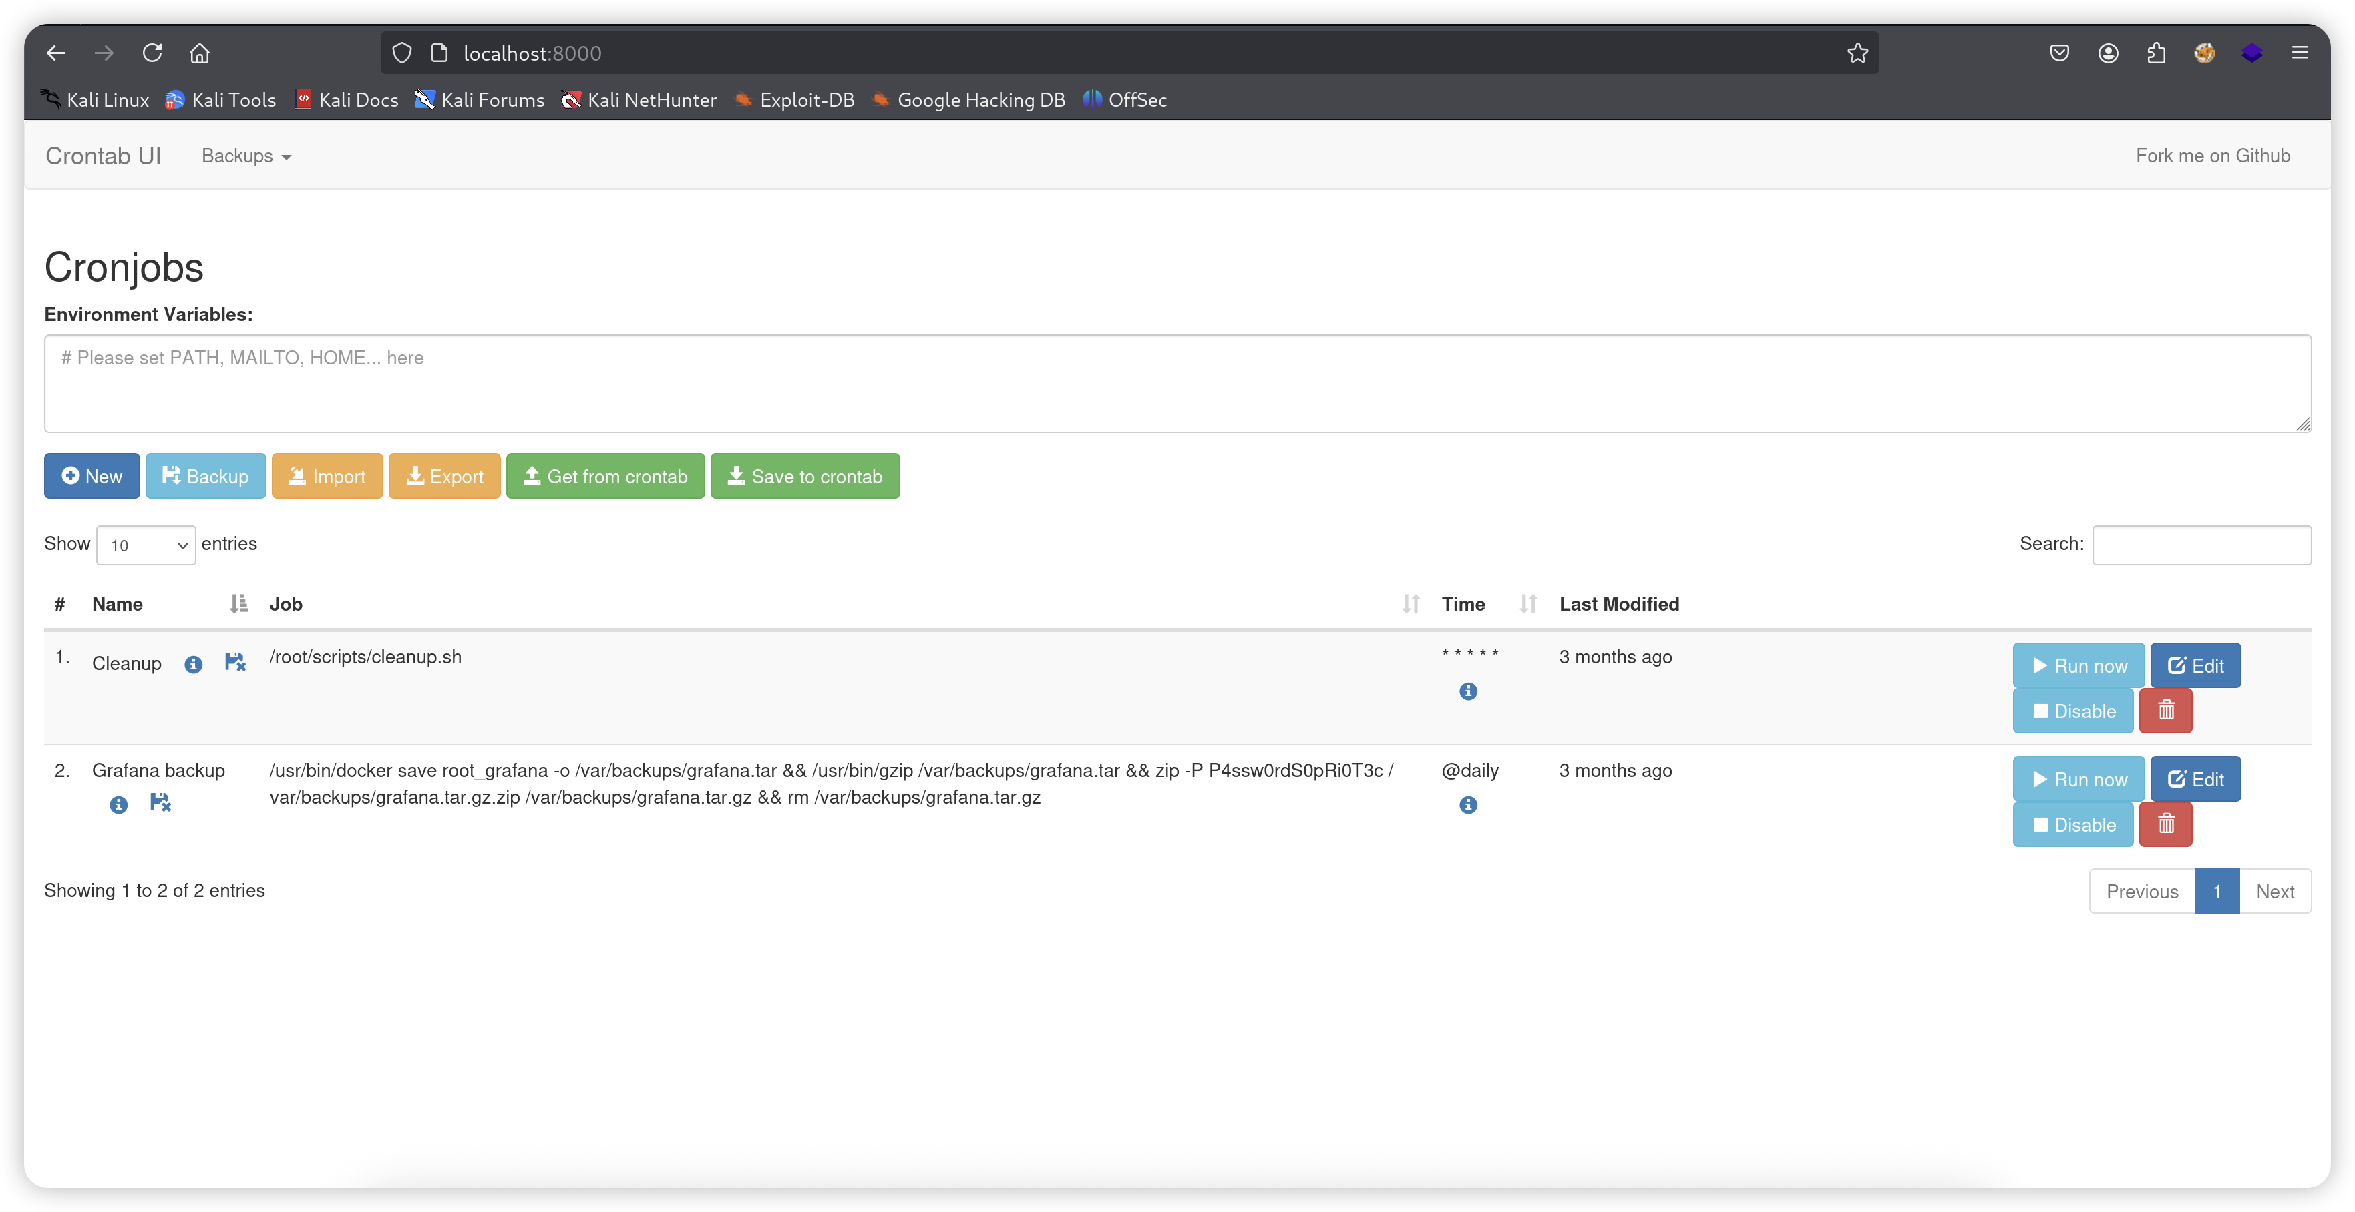Viewport: 2355px width, 1212px height.
Task: Delete the Grafana backup job trash icon
Action: (2166, 824)
